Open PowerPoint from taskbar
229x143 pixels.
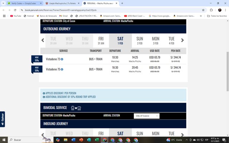81,140
